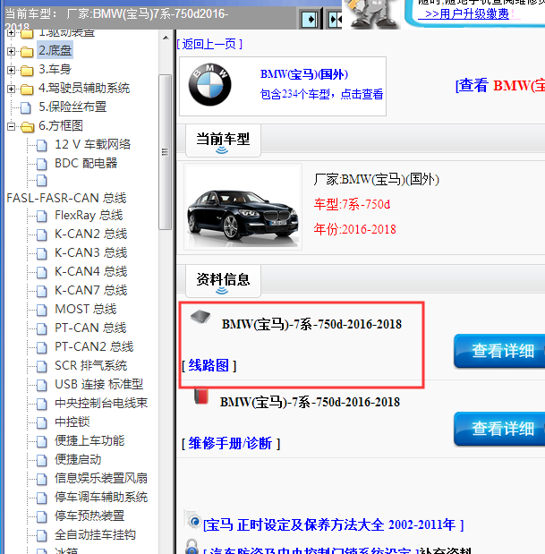Click 包含234个车型，点击查看 link
This screenshot has height=554, width=545.
tap(321, 94)
